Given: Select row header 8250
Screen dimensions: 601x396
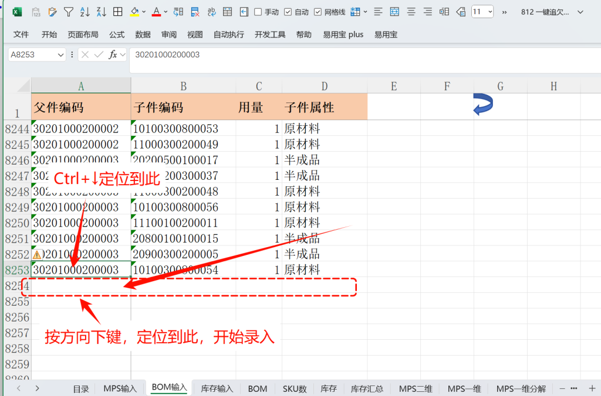Looking at the screenshot, I should (x=17, y=223).
